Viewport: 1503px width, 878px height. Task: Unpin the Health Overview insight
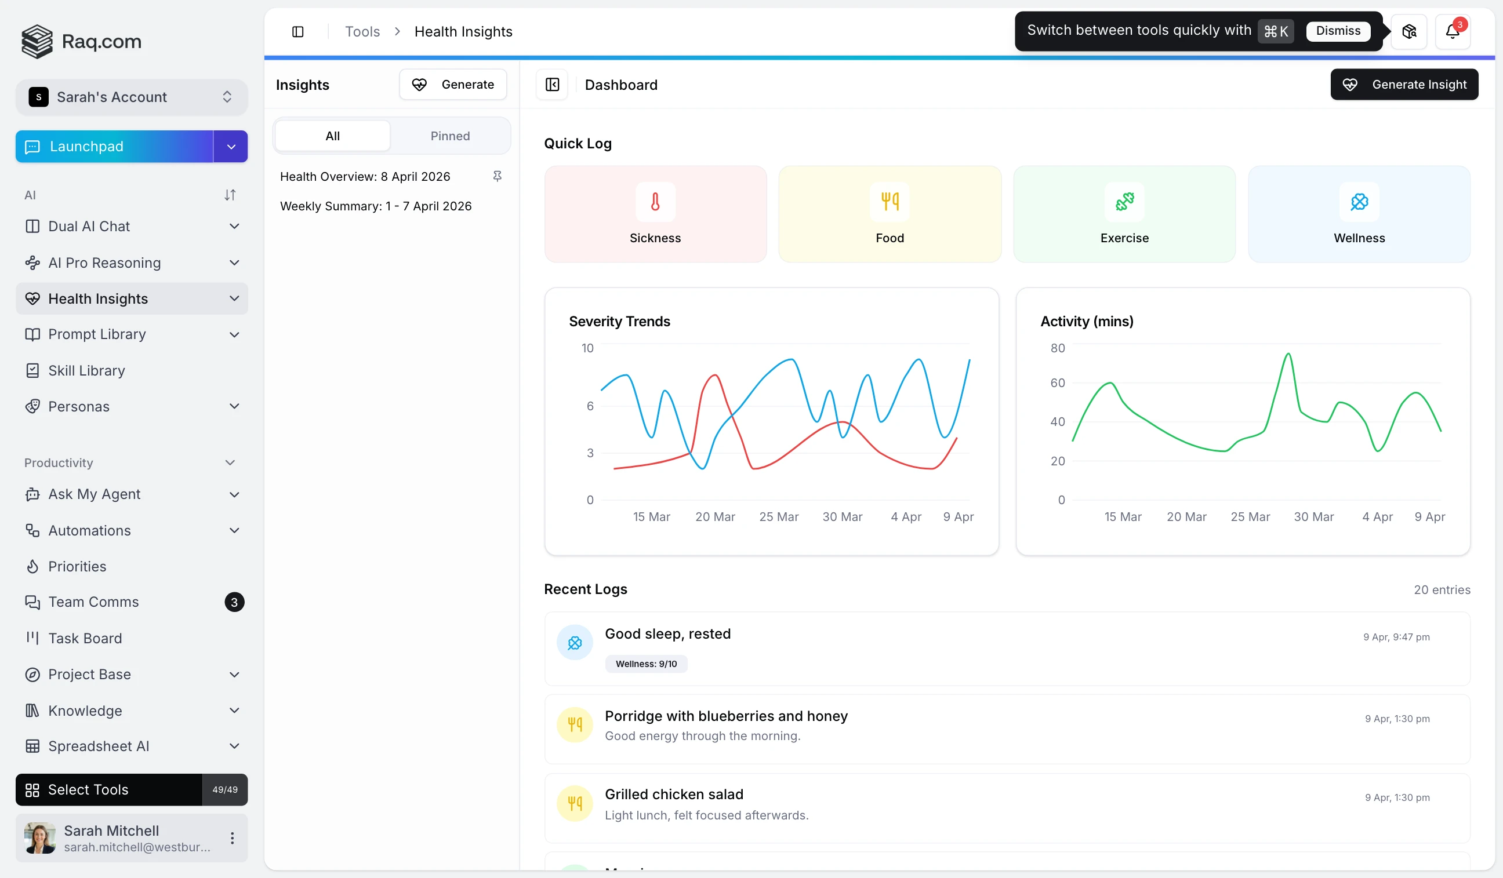[498, 176]
